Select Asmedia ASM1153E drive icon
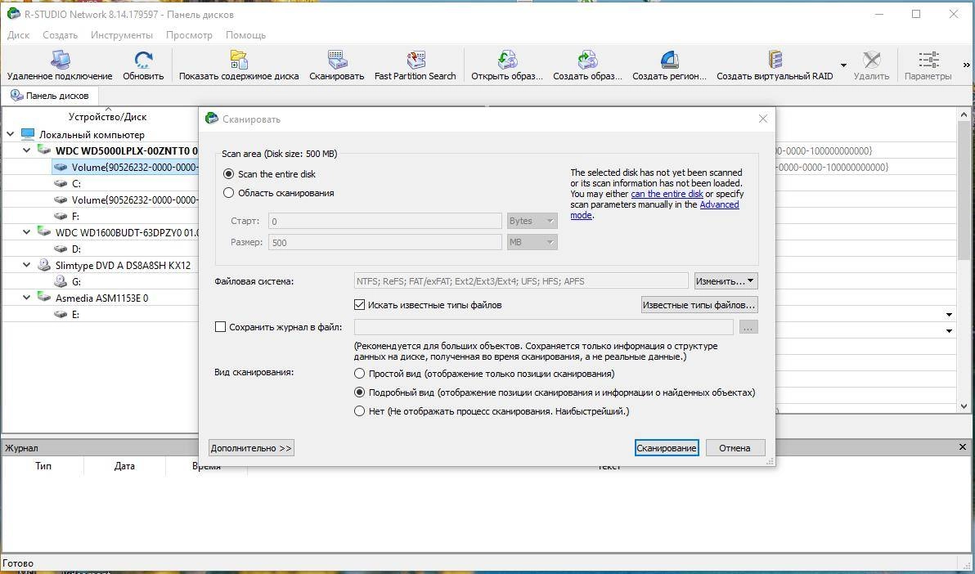Screen dimensions: 975x574 click(44, 298)
